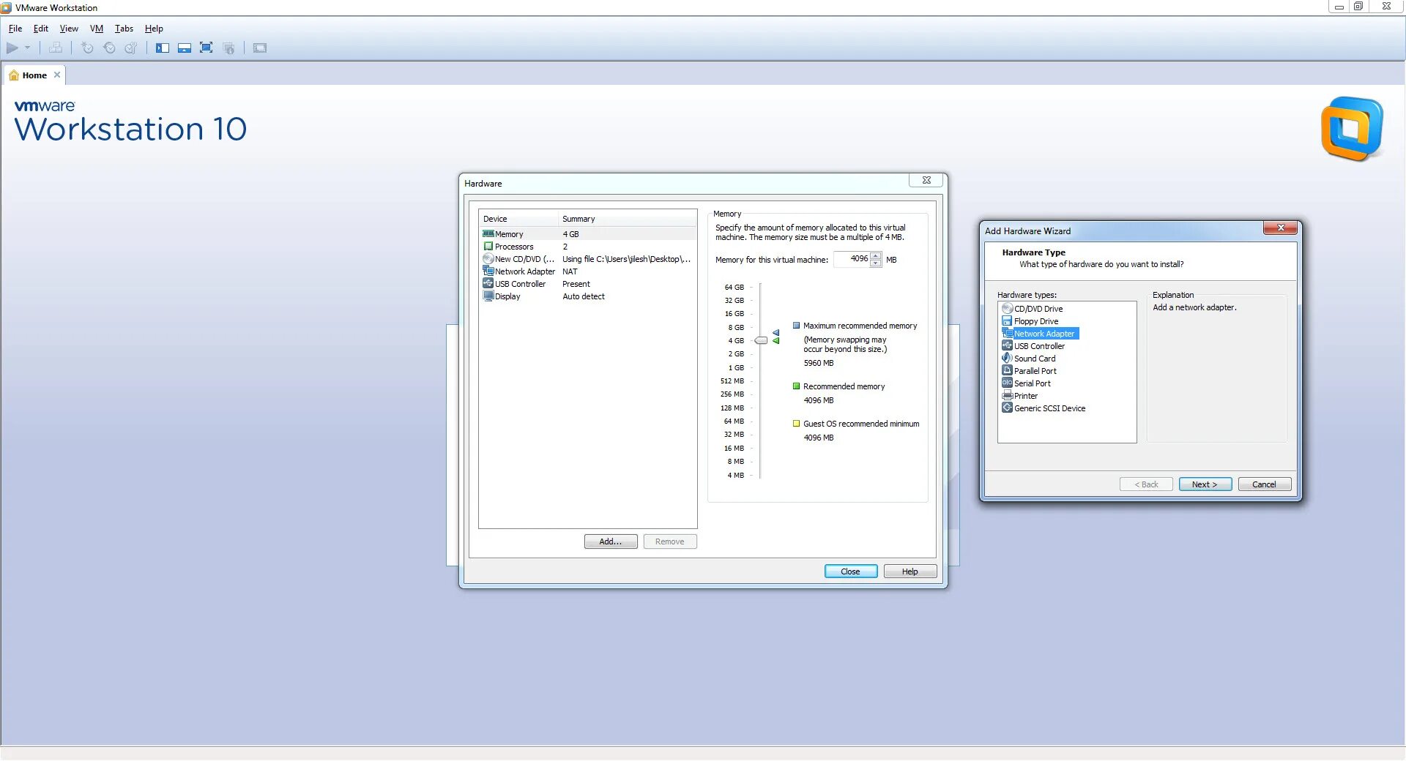Image resolution: width=1406 pixels, height=761 pixels.
Task: Toggle the thumbnail bar view icon
Action: [185, 48]
